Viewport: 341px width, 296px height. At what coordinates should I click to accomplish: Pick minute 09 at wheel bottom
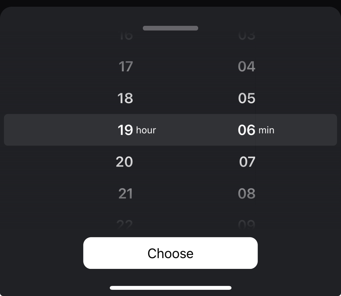tap(246, 224)
